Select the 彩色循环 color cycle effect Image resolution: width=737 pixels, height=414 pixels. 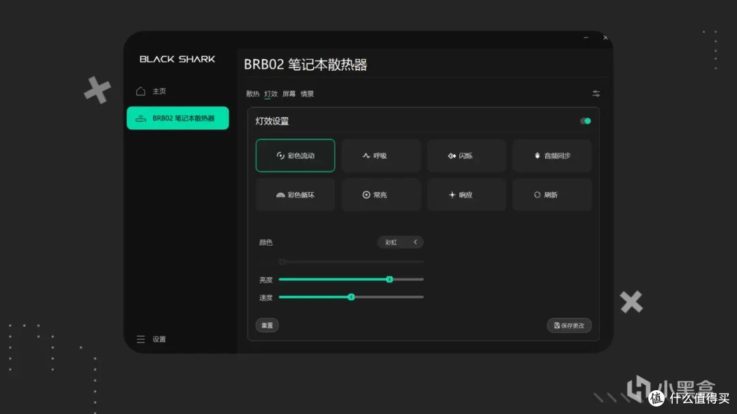pos(295,195)
